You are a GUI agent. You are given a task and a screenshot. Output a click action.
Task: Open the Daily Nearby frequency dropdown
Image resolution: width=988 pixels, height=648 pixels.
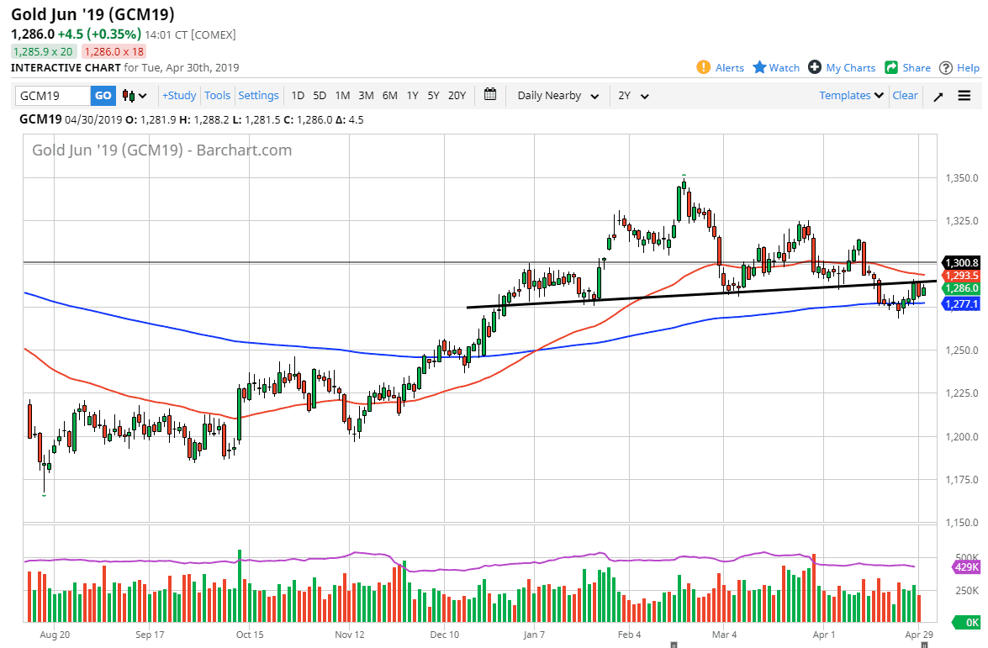tap(556, 95)
